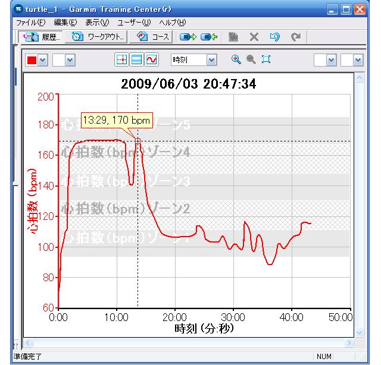The image size is (381, 365).
Task: Click the red color swatch
Action: click(31, 61)
